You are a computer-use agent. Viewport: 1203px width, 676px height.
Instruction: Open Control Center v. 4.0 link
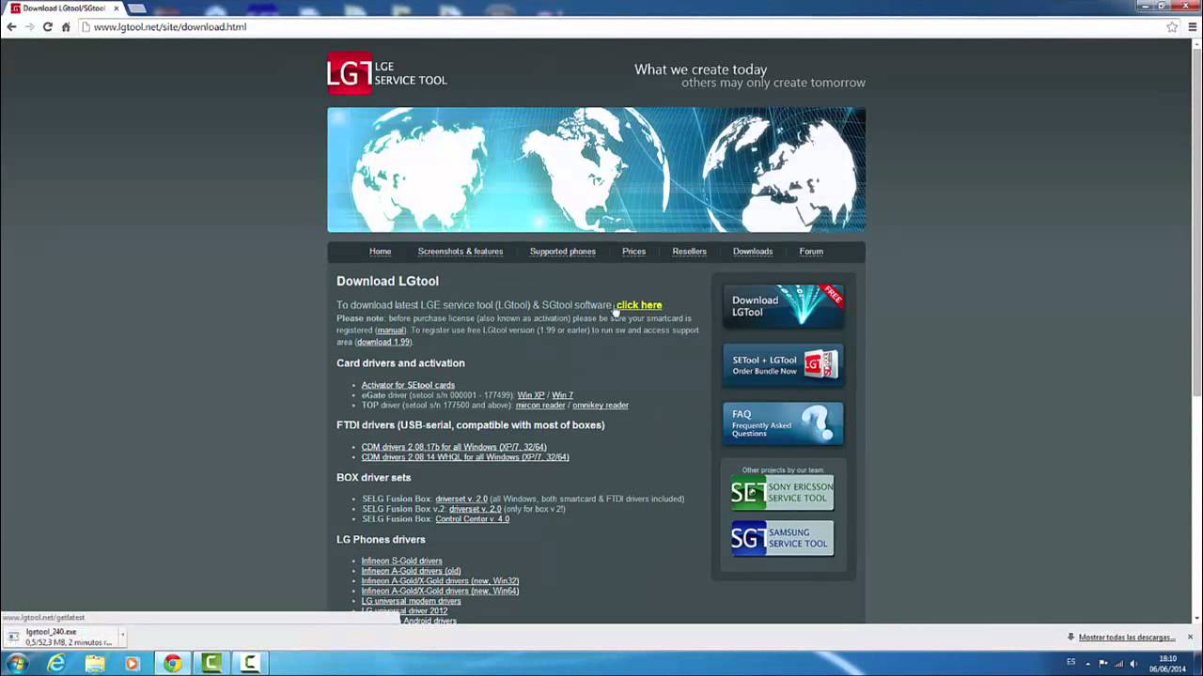point(472,519)
